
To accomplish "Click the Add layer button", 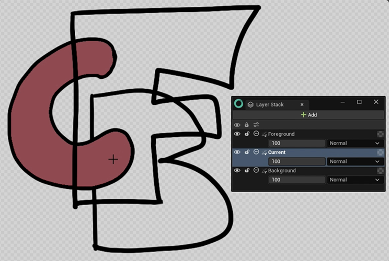I will tap(308, 115).
